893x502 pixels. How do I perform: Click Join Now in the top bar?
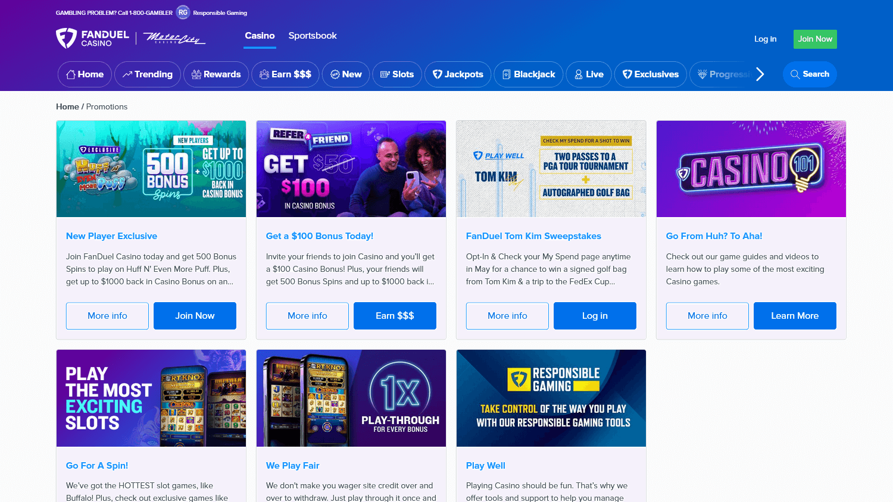pyautogui.click(x=814, y=39)
